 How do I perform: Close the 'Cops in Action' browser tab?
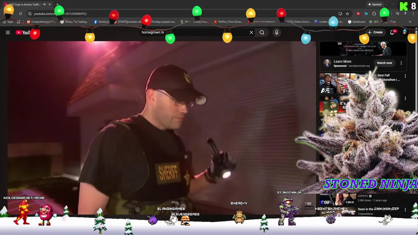[x=50, y=5]
